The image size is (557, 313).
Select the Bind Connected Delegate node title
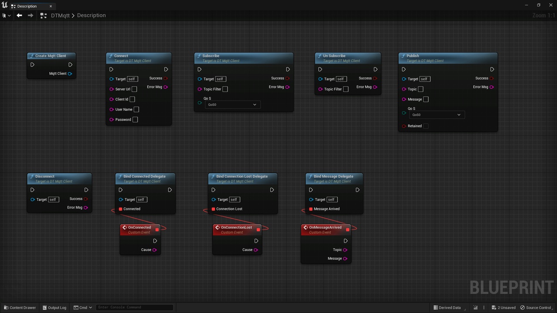coord(144,176)
